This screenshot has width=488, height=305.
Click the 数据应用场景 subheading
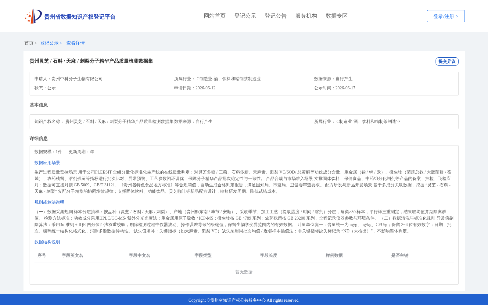pyautogui.click(x=47, y=163)
